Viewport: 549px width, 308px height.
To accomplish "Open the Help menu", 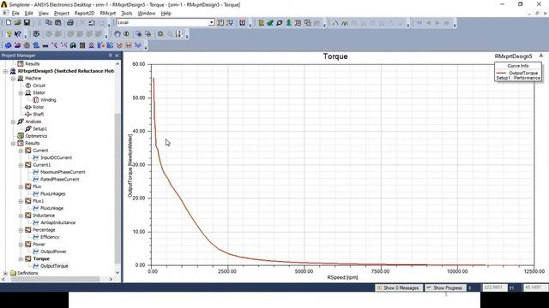I will 166,14.
